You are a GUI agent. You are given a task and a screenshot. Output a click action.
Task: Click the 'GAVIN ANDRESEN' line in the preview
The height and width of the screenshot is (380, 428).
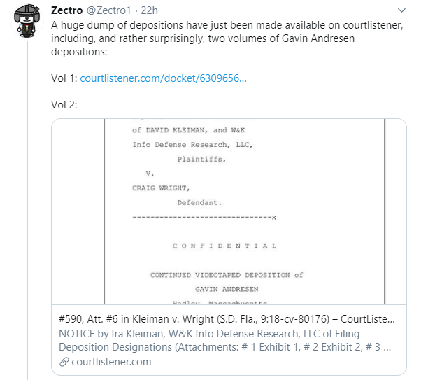pyautogui.click(x=227, y=289)
